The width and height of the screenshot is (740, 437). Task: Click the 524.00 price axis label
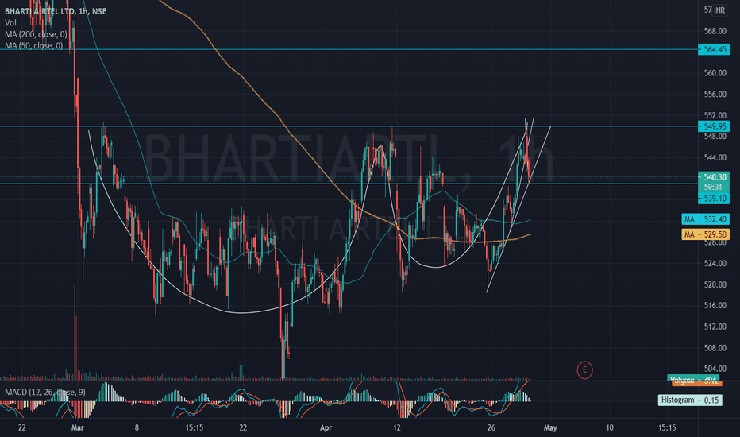tap(715, 264)
